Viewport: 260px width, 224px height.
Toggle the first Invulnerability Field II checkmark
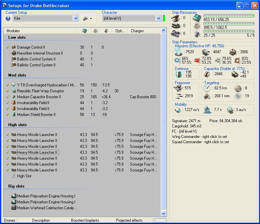[8, 103]
